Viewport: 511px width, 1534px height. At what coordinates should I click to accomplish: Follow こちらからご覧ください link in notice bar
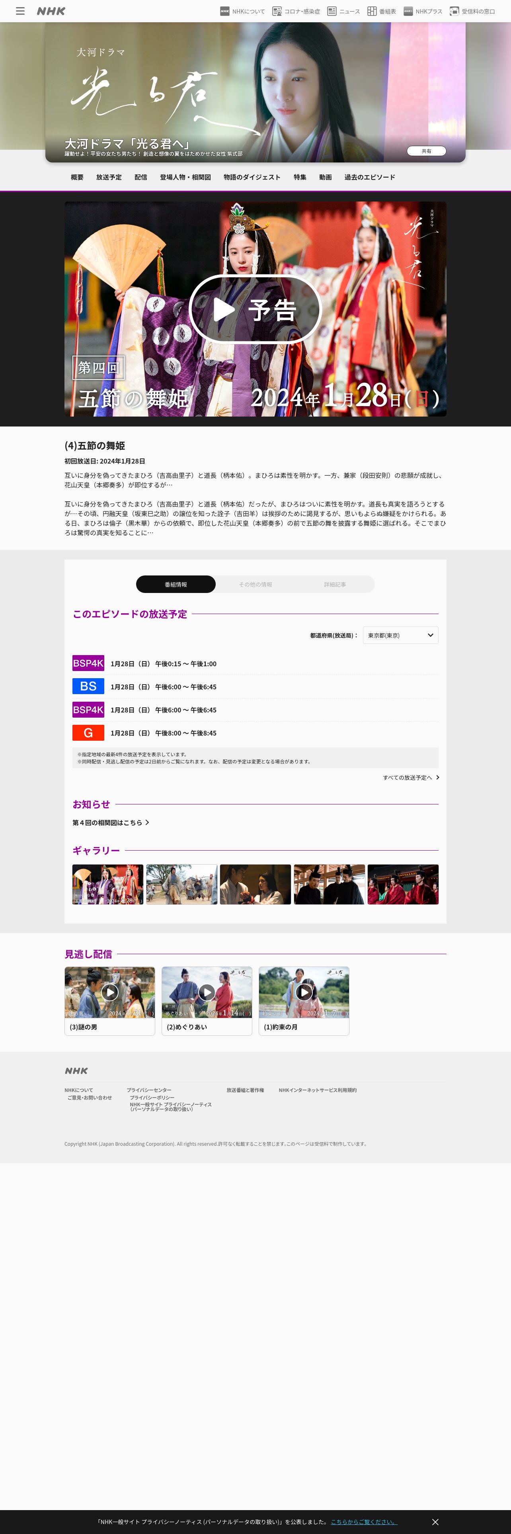click(x=363, y=1522)
